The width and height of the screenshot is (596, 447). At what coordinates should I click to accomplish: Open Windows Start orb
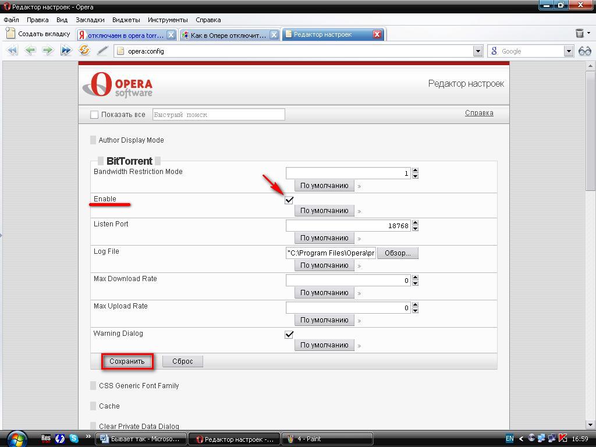[x=17, y=439]
